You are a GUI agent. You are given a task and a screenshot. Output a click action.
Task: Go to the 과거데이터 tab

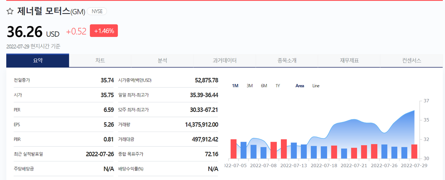[x=225, y=60]
